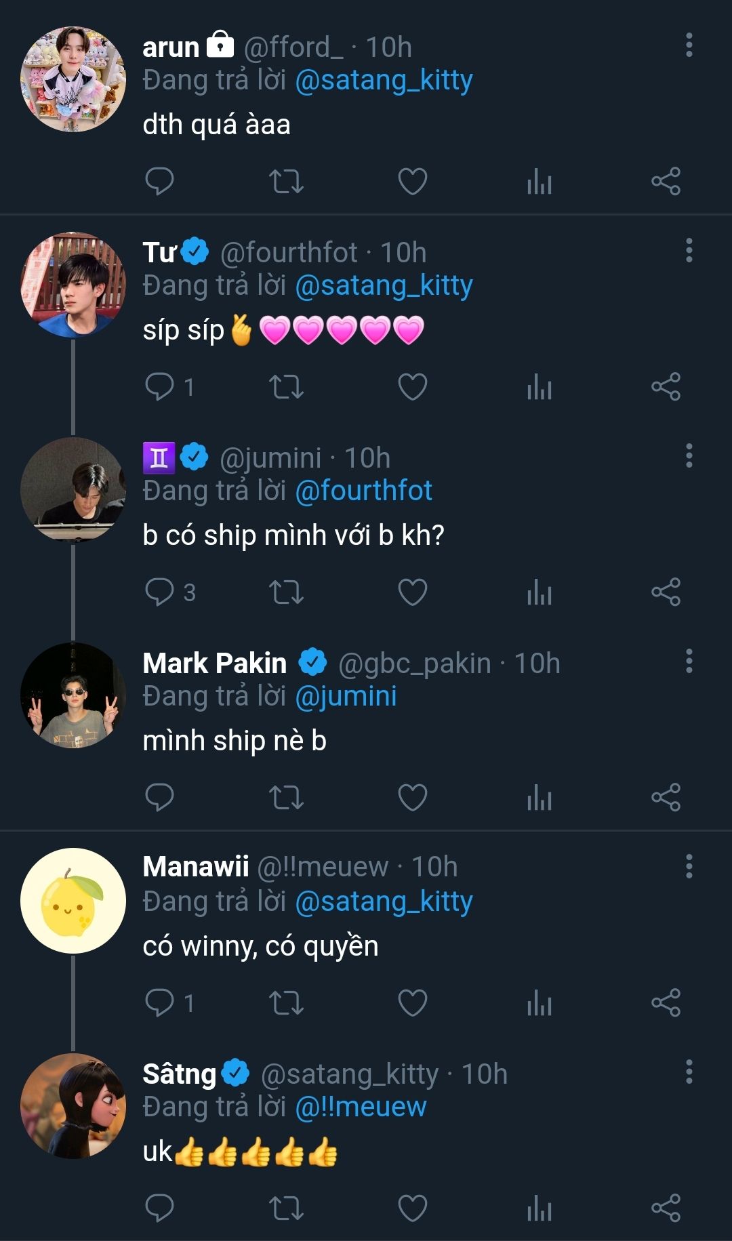Open @fourthfot mention in @jumini's reply

pos(363,491)
